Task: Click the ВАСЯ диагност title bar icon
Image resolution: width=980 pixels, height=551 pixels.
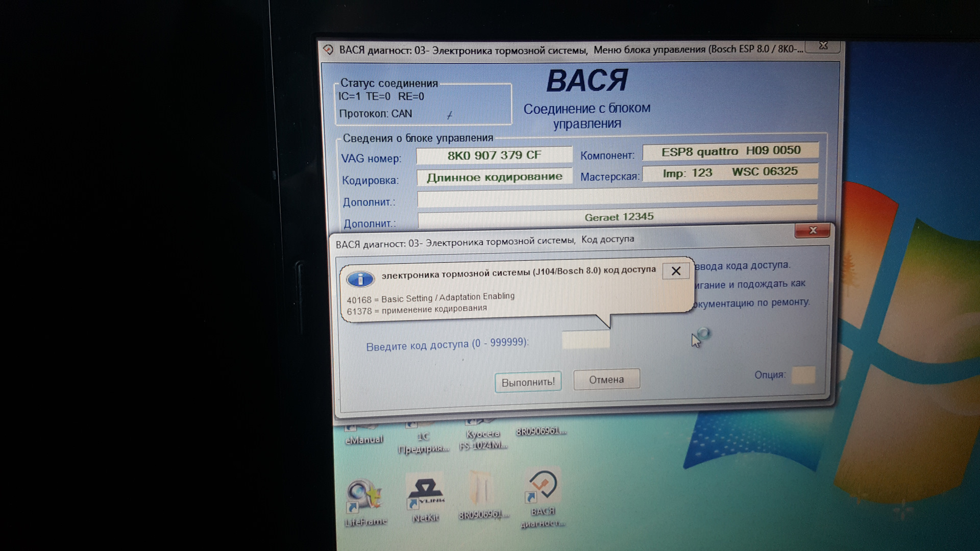Action: coord(328,50)
